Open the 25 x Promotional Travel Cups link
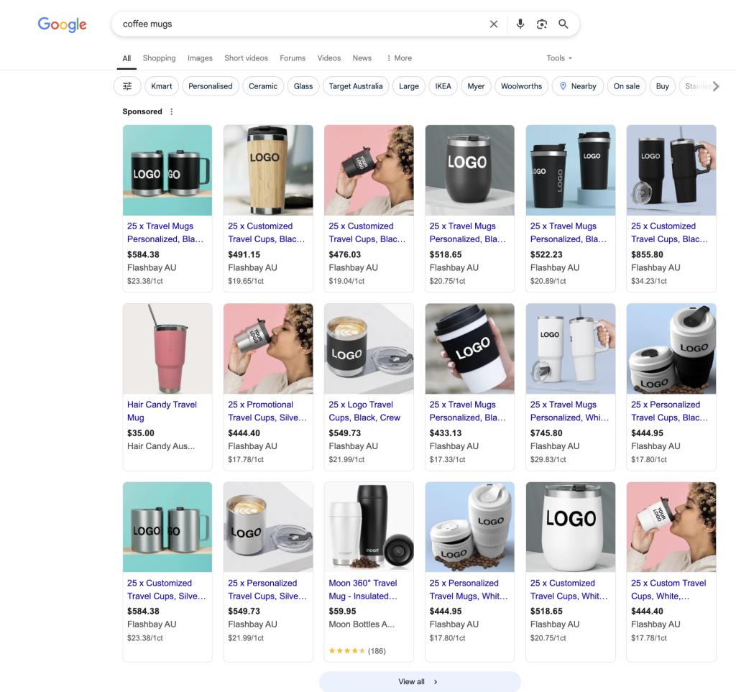 (267, 411)
